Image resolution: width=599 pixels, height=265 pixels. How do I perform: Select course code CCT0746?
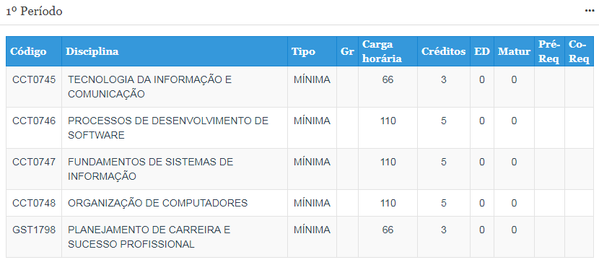(x=34, y=121)
